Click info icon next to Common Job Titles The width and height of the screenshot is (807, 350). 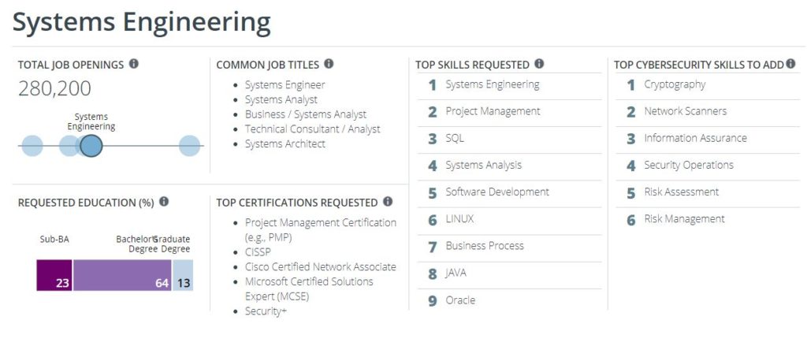[x=329, y=64]
